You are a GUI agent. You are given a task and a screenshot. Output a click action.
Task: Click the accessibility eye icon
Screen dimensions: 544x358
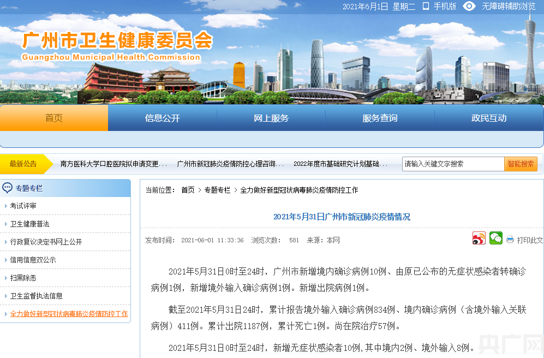click(x=469, y=7)
